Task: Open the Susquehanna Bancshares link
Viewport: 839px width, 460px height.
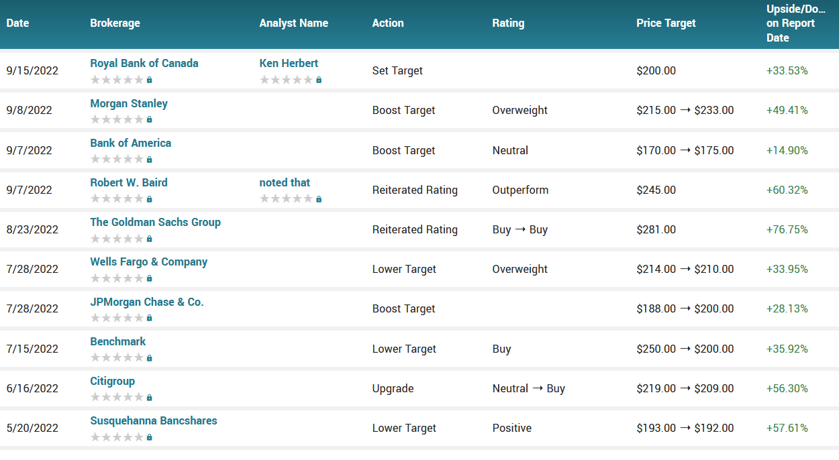Action: 154,420
